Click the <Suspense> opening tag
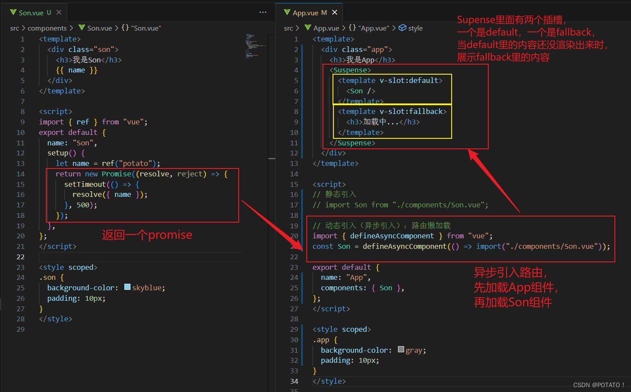 350,70
